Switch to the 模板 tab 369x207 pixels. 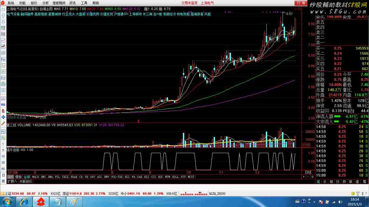tap(19, 177)
